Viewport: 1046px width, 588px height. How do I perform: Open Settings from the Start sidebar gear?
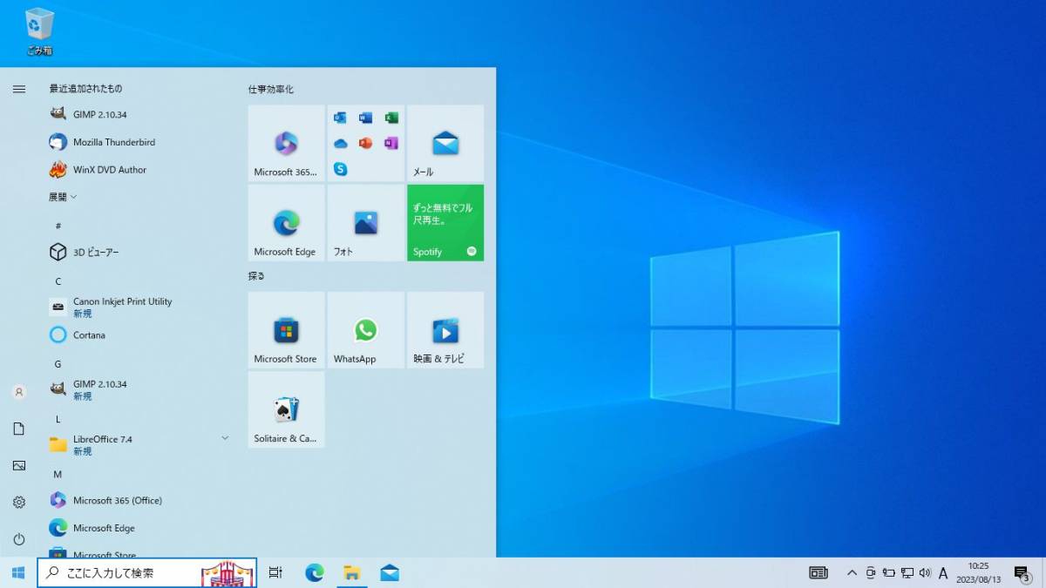click(19, 502)
